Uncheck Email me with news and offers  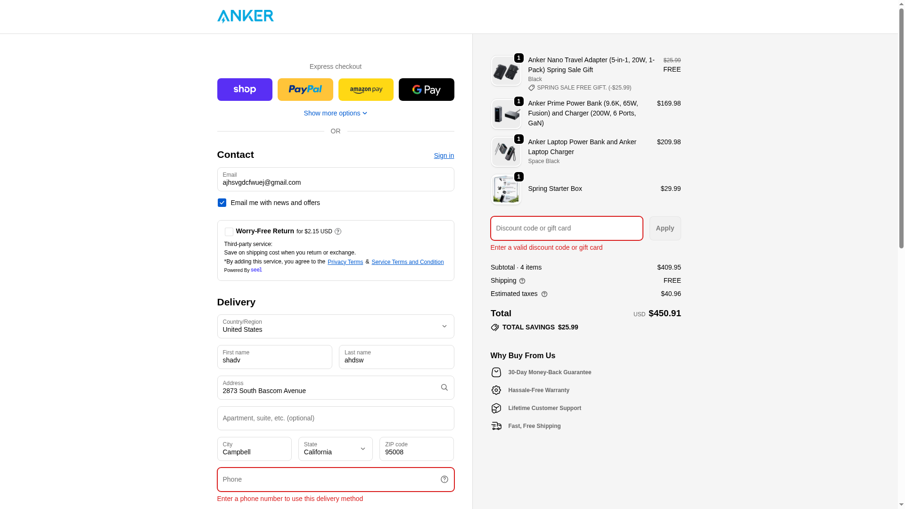click(x=222, y=203)
